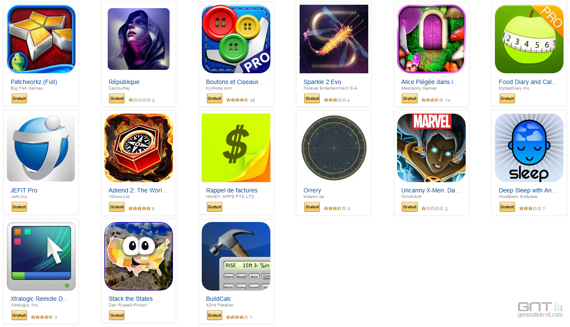
Task: Open the Xtralogic Remote Desktop icon
Action: (x=41, y=256)
